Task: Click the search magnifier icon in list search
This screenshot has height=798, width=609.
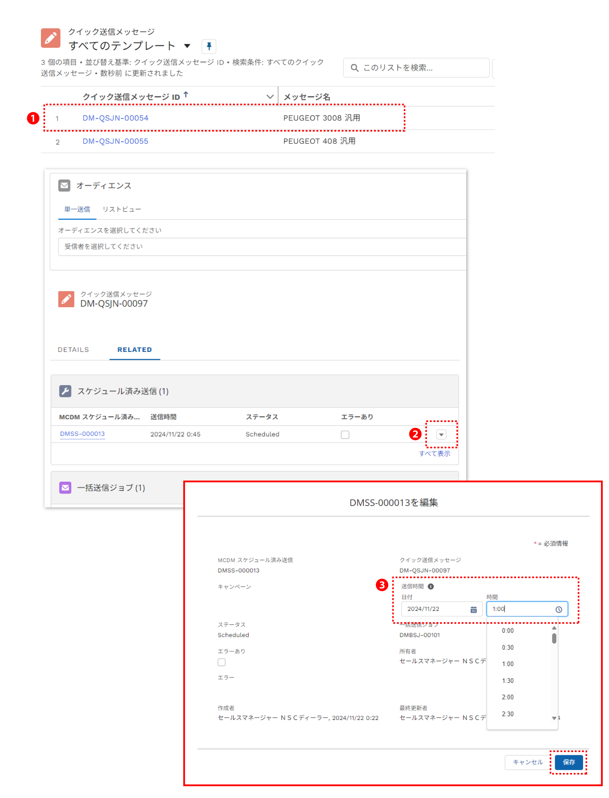Action: (354, 68)
